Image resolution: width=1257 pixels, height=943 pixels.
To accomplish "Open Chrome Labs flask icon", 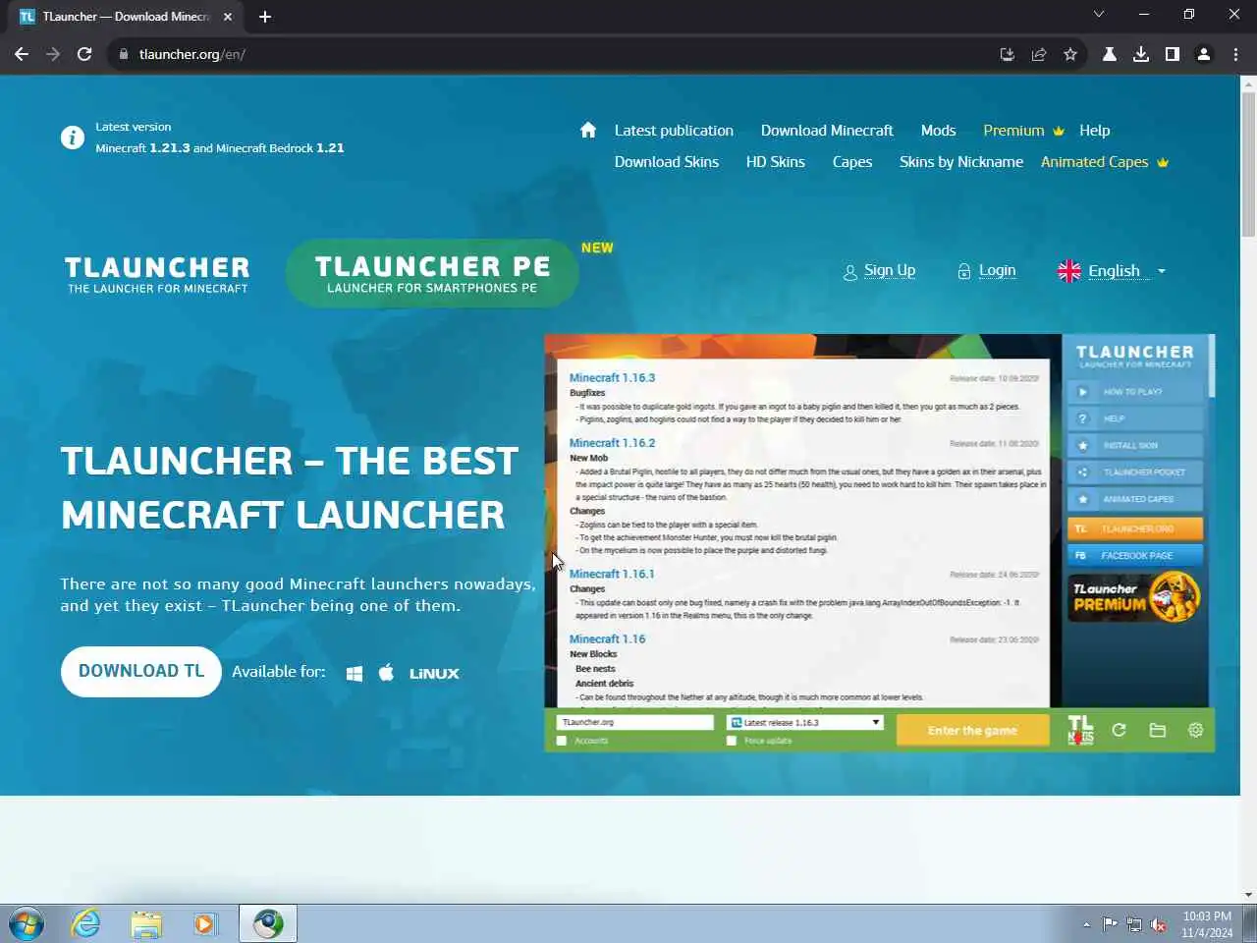I will pos(1109,54).
